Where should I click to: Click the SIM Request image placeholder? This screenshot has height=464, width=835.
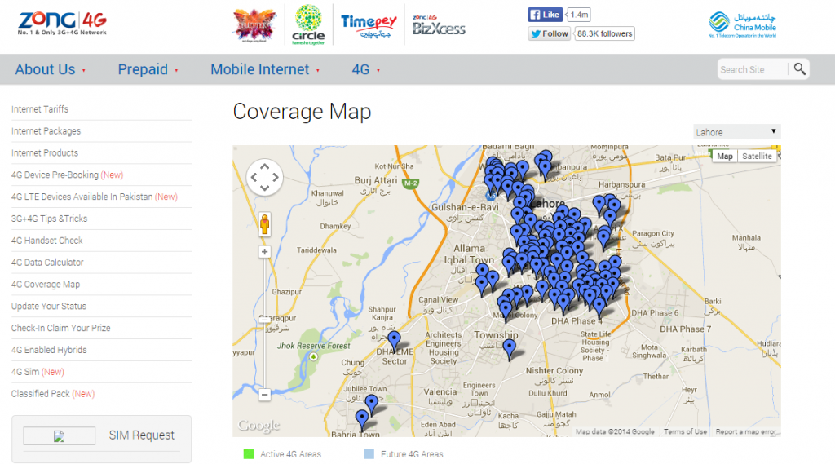(59, 435)
